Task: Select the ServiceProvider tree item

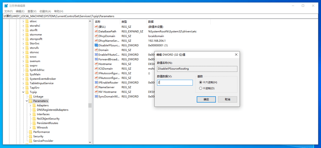Action: pyautogui.click(x=43, y=141)
